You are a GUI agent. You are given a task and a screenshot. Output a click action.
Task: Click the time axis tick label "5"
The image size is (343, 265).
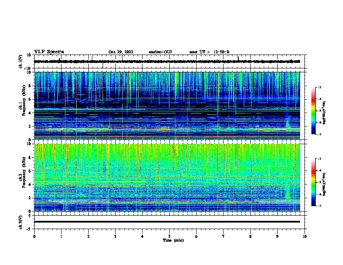[169, 236]
